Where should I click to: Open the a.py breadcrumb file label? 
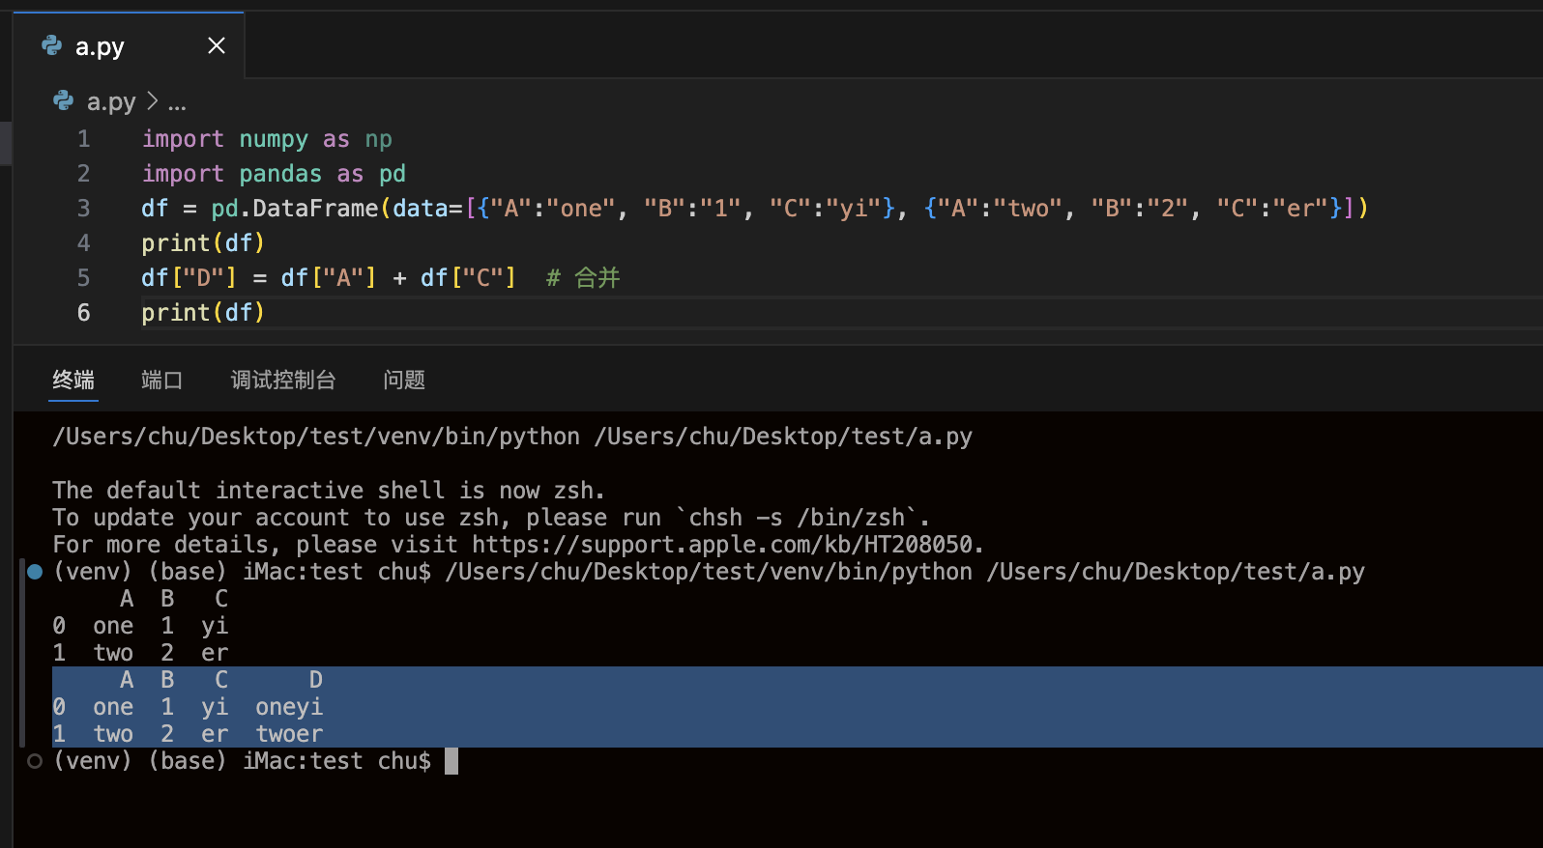111,101
